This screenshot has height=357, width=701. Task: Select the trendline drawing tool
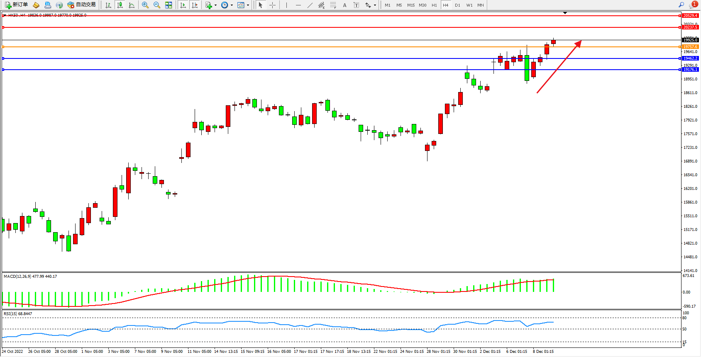(310, 5)
